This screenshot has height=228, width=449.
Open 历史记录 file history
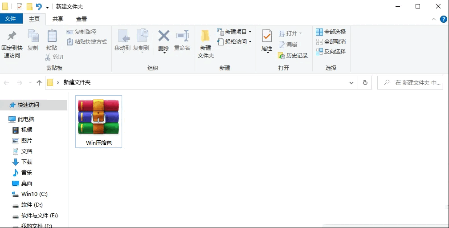(x=293, y=56)
